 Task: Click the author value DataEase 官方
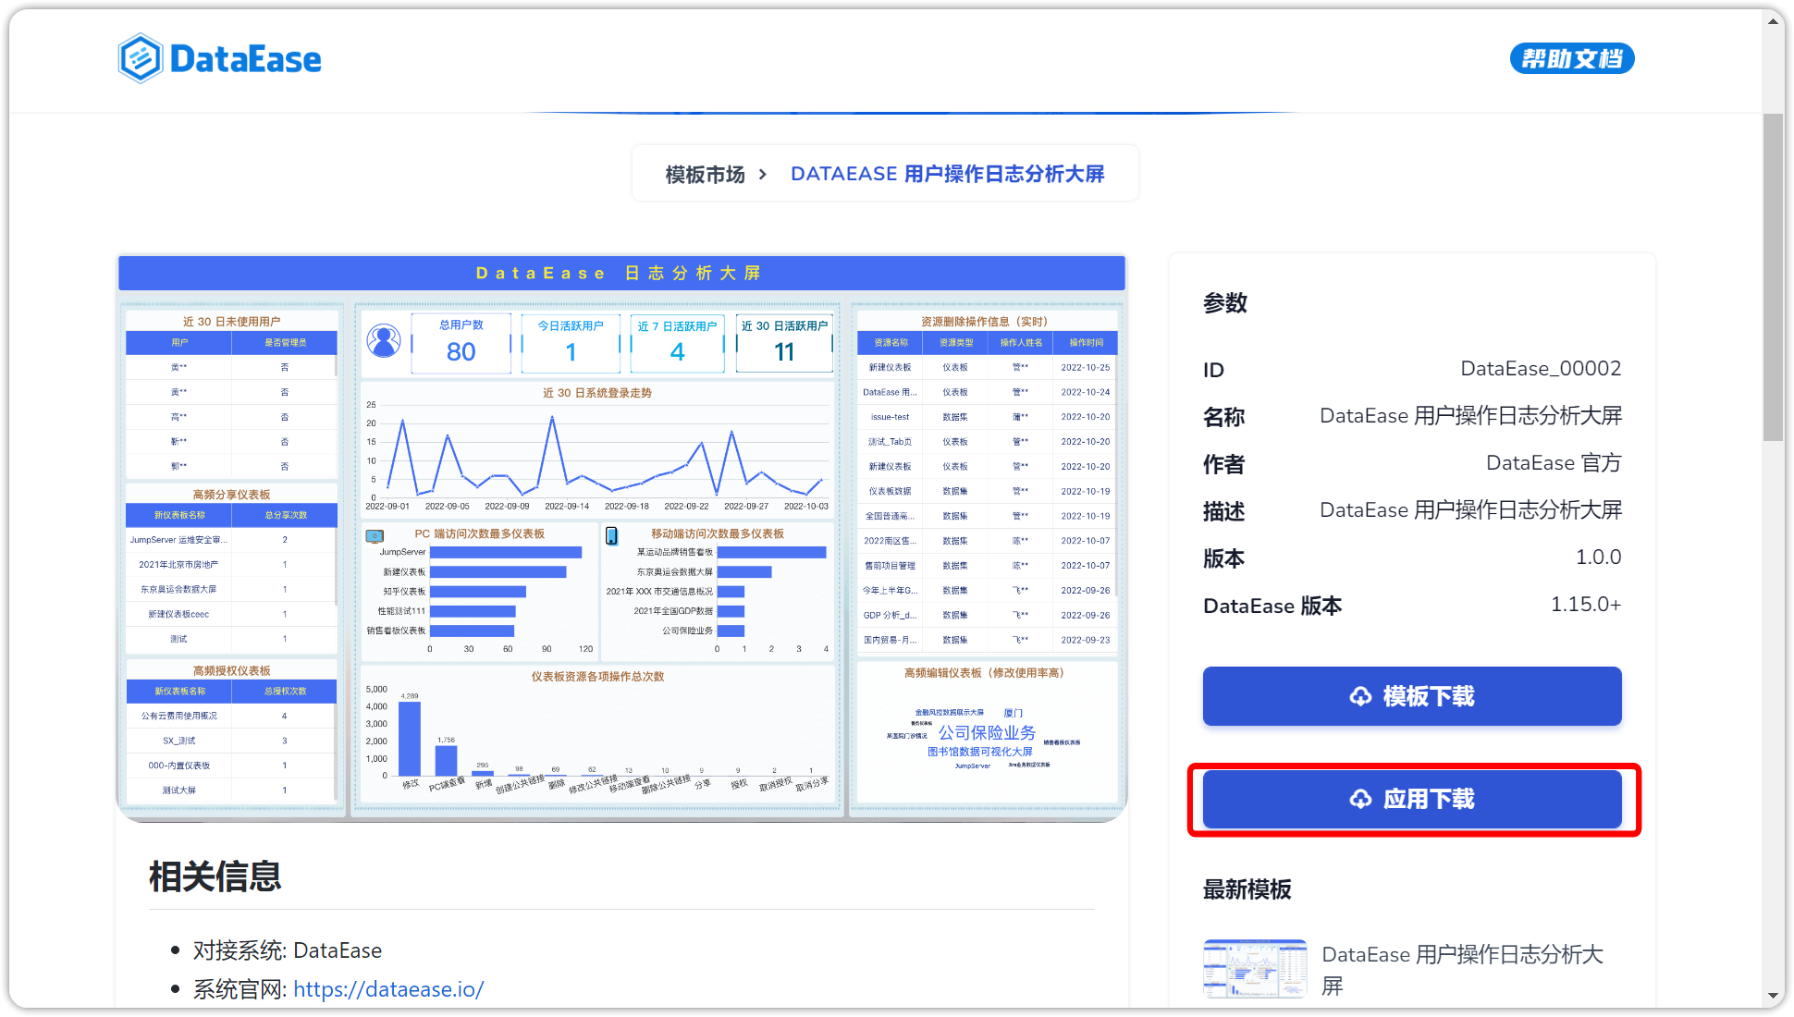[x=1554, y=462]
